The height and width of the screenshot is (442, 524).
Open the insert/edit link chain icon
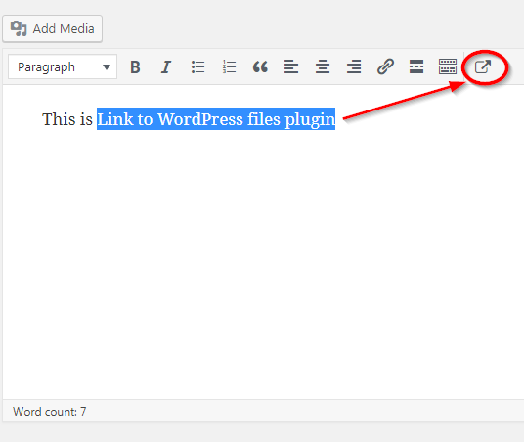point(385,66)
